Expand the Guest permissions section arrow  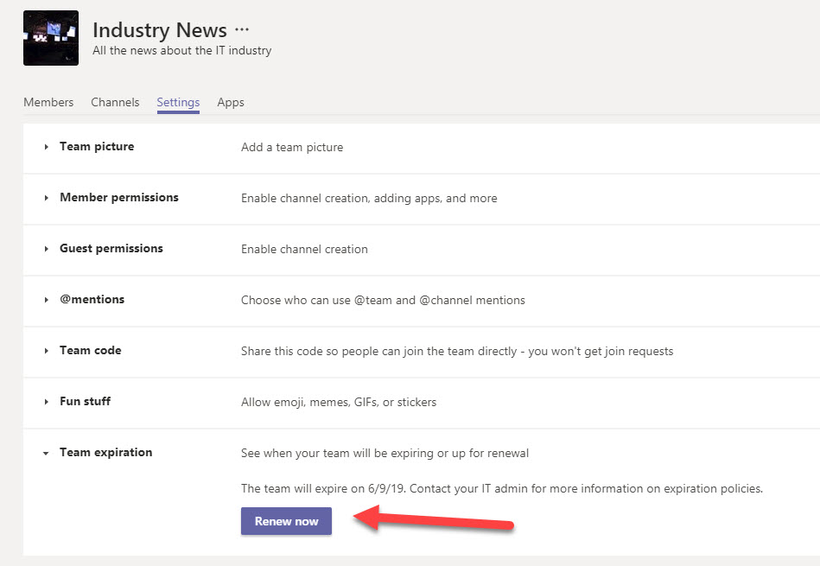(x=46, y=250)
